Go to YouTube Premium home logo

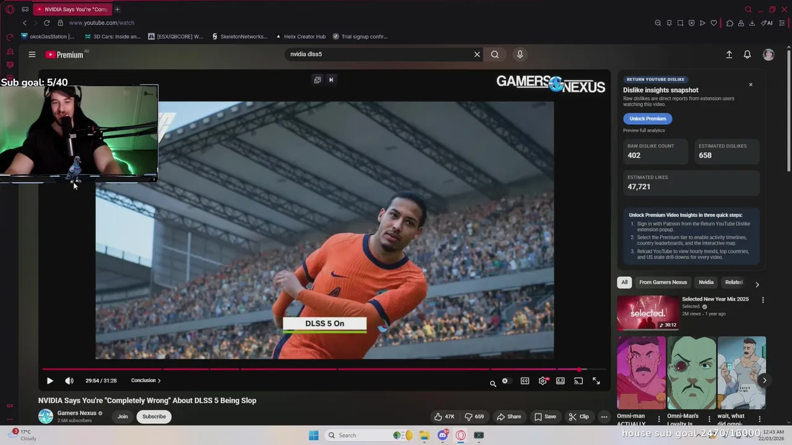pos(64,54)
